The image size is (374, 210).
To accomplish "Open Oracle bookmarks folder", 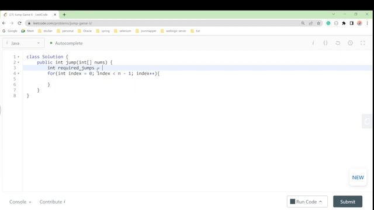I will coord(85,31).
